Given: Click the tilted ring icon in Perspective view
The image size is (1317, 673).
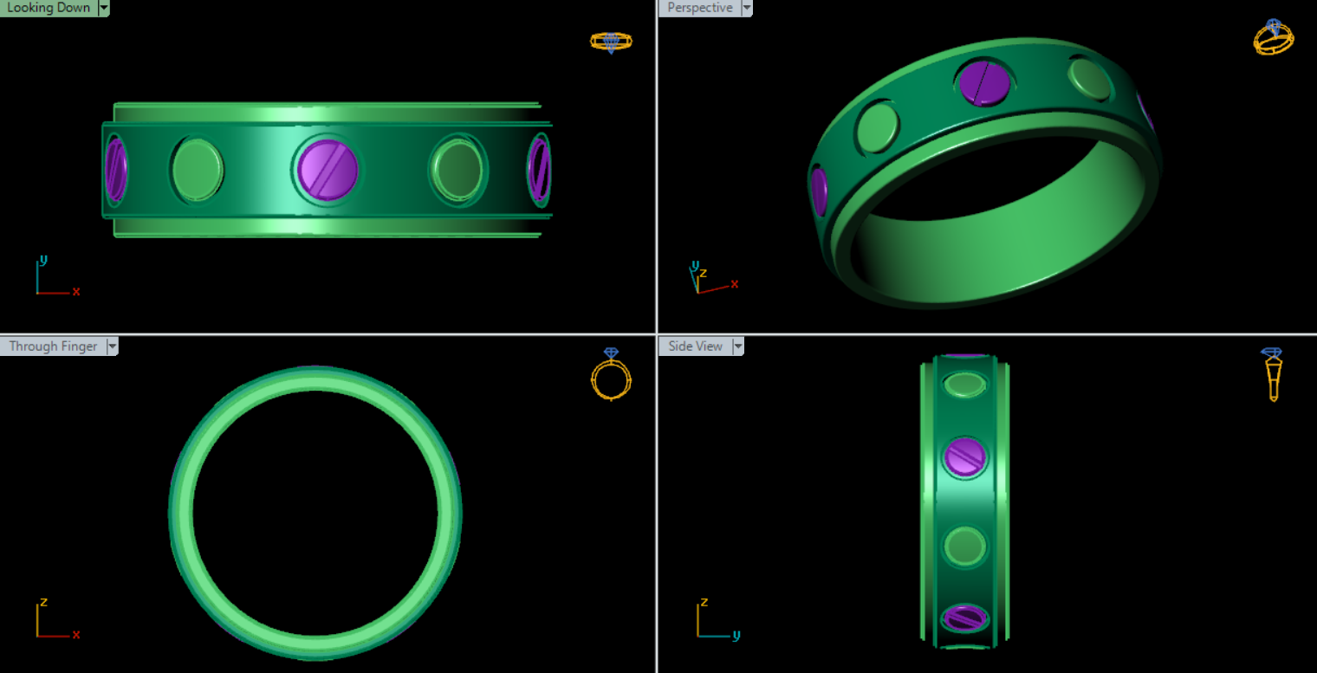Looking at the screenshot, I should pyautogui.click(x=1274, y=37).
